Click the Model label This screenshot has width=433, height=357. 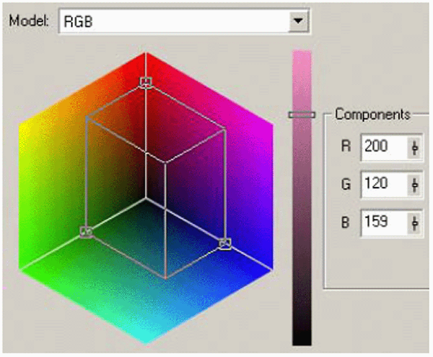click(x=29, y=21)
